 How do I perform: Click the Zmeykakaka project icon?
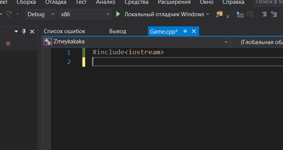(x=48, y=41)
